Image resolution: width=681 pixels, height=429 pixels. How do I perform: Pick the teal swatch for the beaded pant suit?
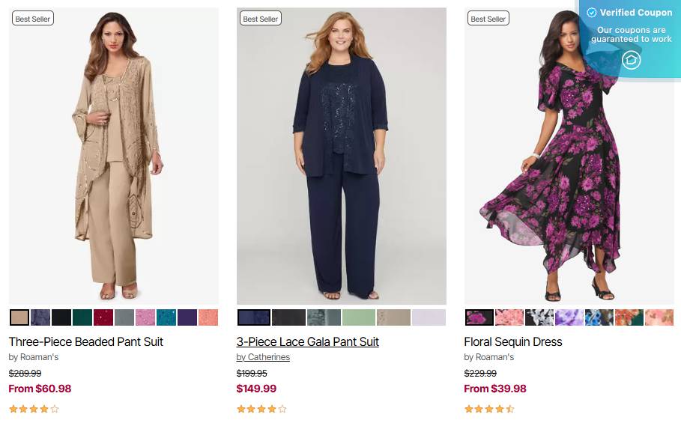coord(166,317)
